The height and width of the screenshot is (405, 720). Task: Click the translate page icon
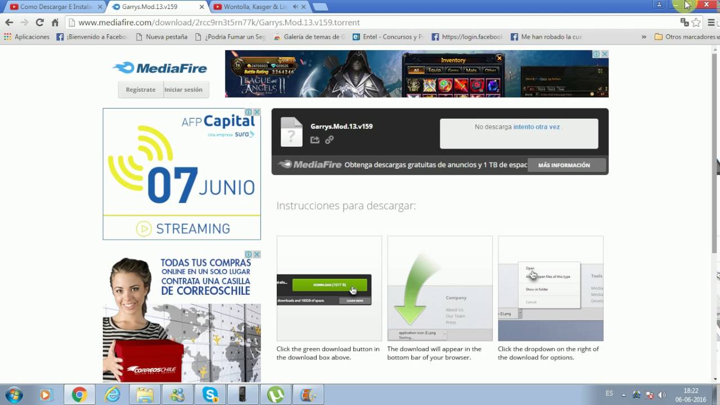685,22
